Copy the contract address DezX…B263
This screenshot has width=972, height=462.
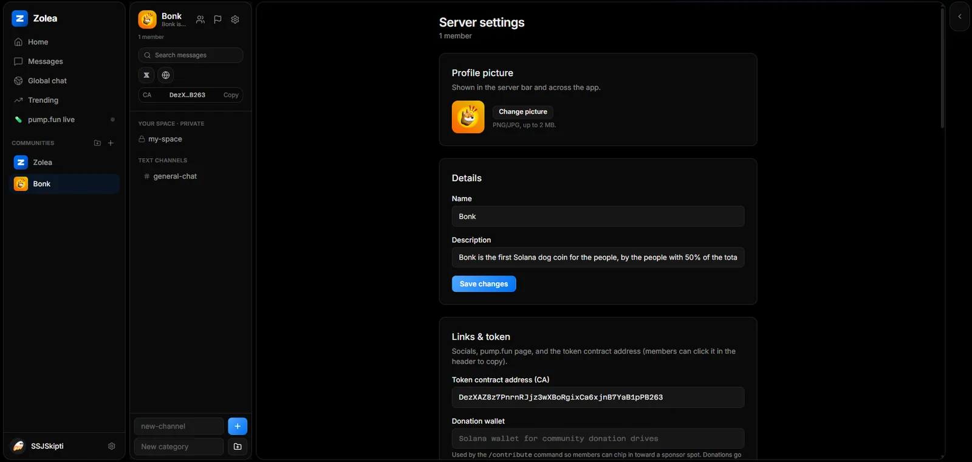pyautogui.click(x=231, y=95)
